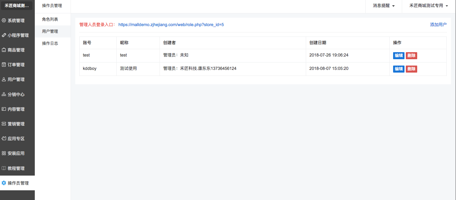Click the 测试使用 nickname cell
The width and height of the screenshot is (456, 200).
138,69
